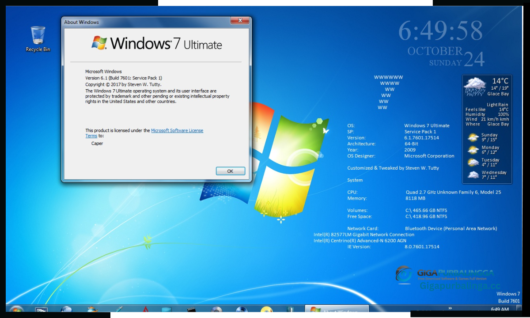
Task: Click the 'Windows 7 Ultimate' OS value
Action: pyautogui.click(x=427, y=126)
